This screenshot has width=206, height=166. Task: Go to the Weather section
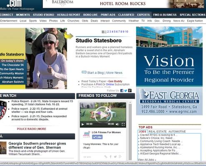tap(134, 21)
